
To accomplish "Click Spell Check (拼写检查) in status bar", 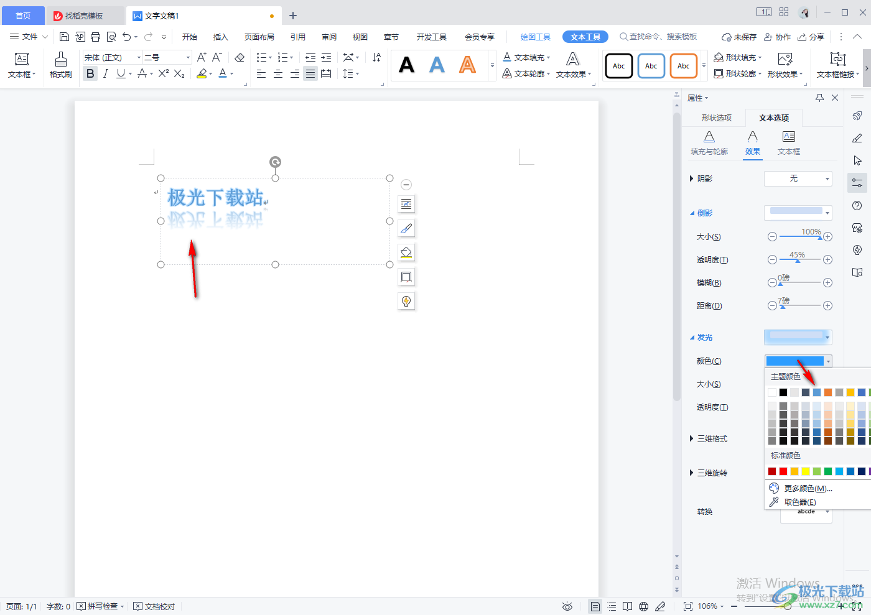I will pyautogui.click(x=101, y=606).
